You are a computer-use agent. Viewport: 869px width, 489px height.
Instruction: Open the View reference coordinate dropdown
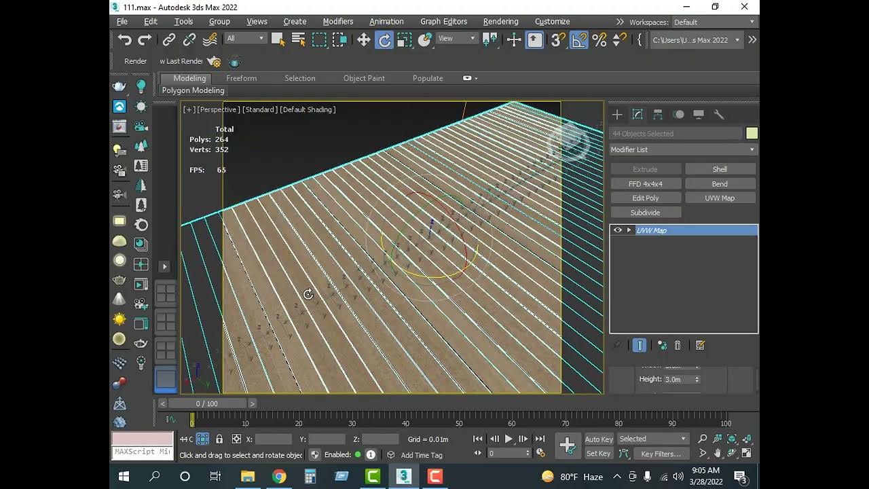[x=457, y=39]
